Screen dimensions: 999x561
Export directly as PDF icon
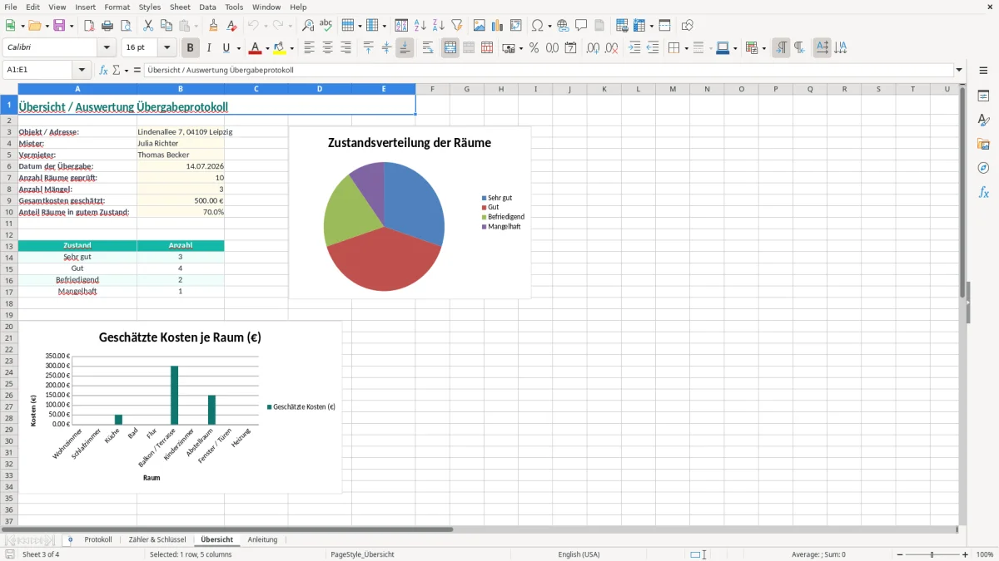[x=89, y=26]
